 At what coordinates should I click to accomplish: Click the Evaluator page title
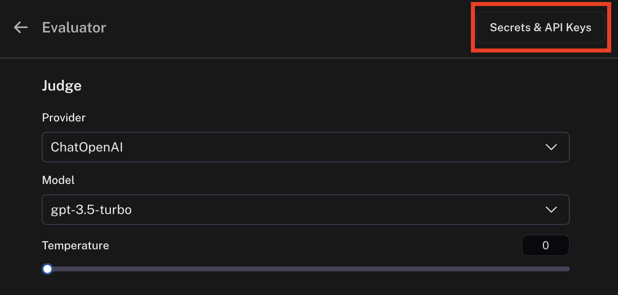74,27
